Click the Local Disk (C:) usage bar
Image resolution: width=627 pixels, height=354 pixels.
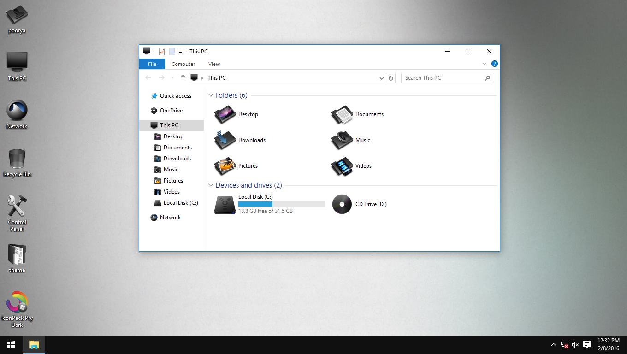[281, 203]
